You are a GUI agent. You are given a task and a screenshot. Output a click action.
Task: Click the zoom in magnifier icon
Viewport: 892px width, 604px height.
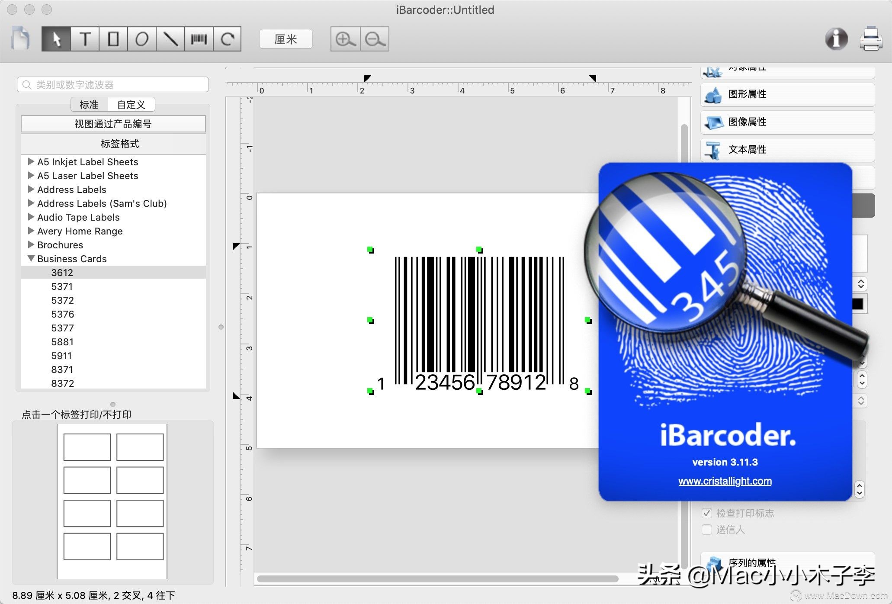pos(345,39)
